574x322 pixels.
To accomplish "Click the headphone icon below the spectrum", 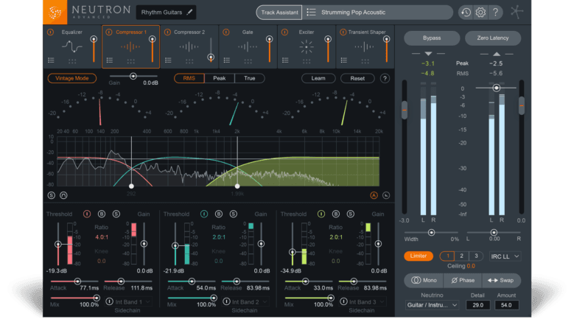I will 63,195.
